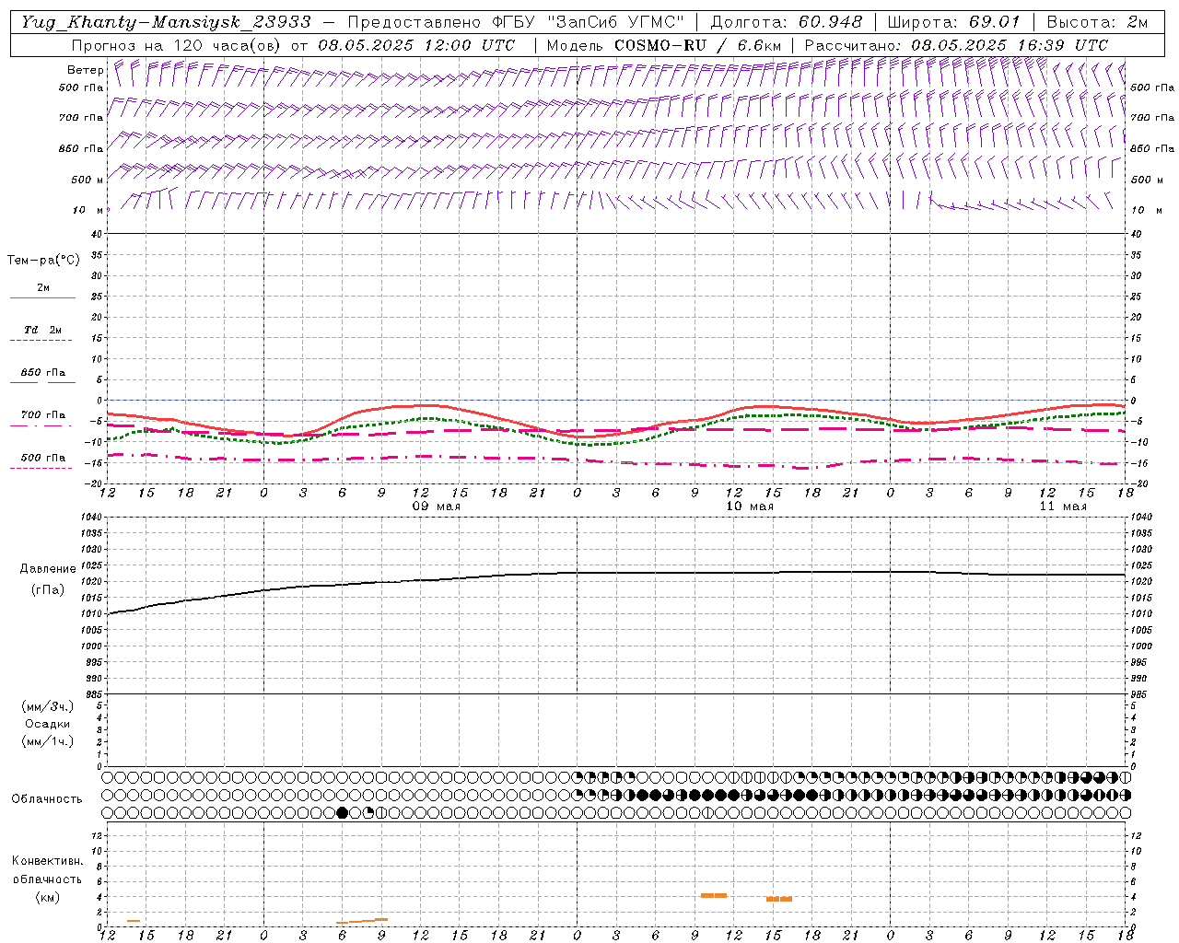Click the Td 2м legend label
Viewport: 1179px width, 943px height.
click(43, 330)
